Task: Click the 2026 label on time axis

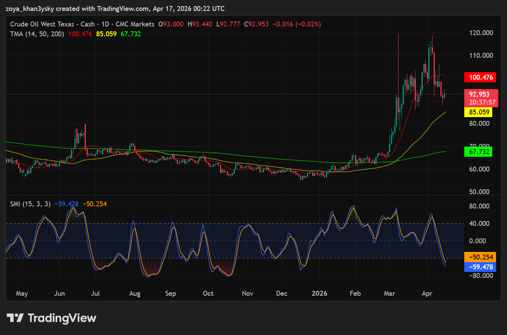Action: tap(319, 293)
